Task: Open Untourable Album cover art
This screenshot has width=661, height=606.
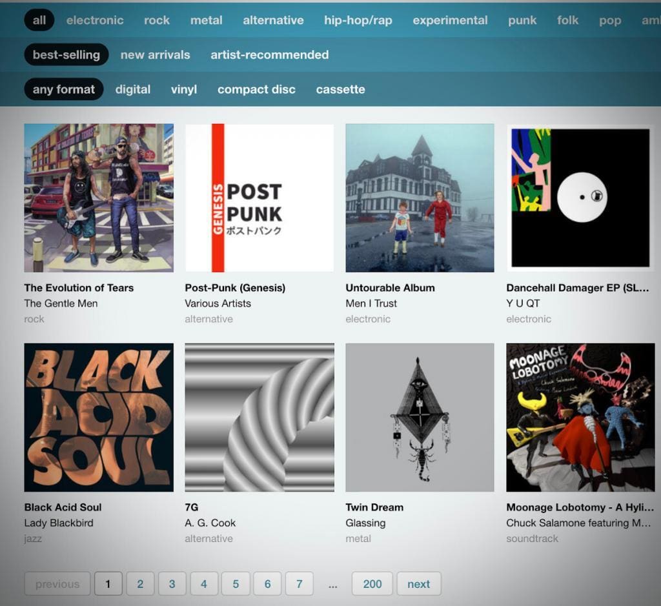Action: [x=420, y=197]
